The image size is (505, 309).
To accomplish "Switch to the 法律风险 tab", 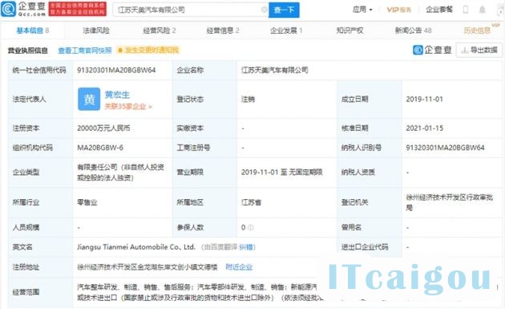I will (x=96, y=30).
